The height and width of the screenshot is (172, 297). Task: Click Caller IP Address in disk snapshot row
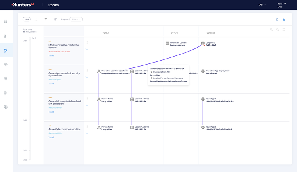[x=140, y=100]
